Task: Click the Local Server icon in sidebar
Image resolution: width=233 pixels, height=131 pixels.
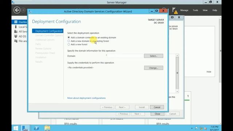Action: tap(16, 27)
